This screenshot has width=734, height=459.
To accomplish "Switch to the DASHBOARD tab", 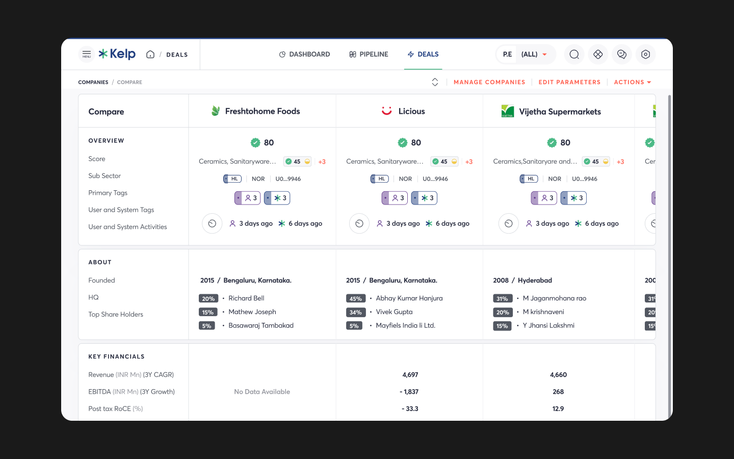I will point(304,55).
